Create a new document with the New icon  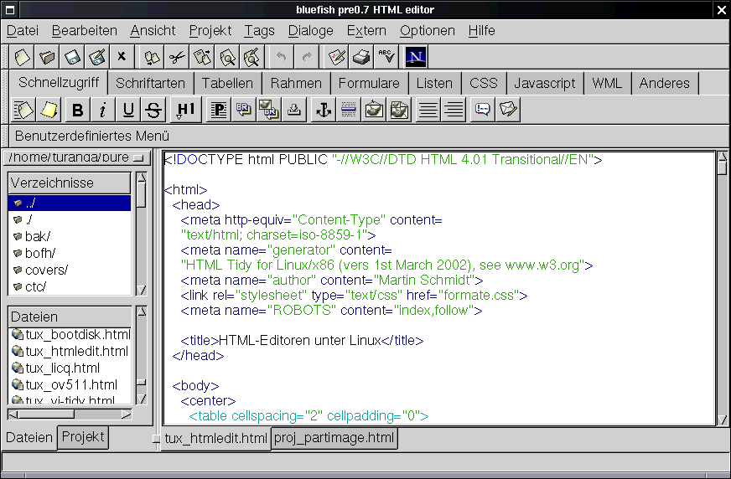point(22,57)
